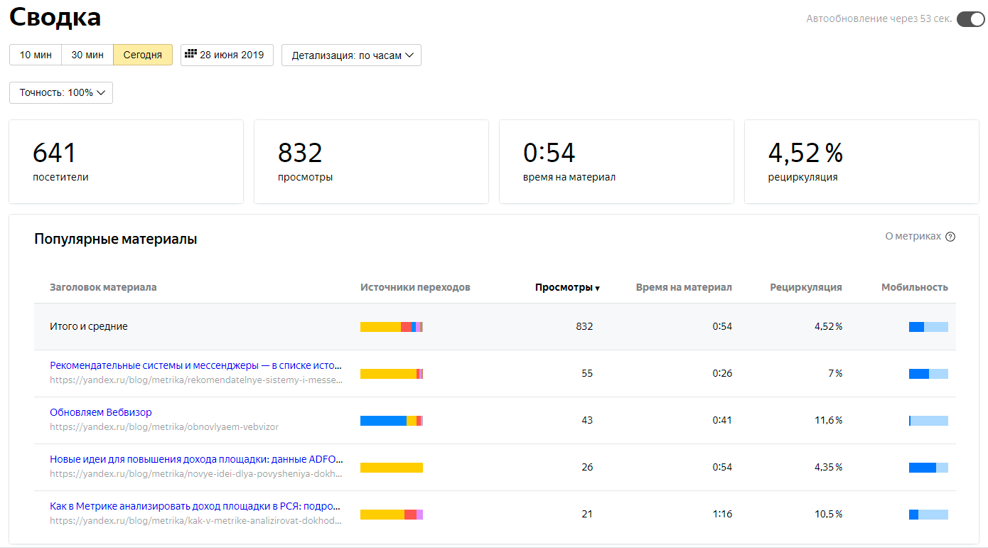Expand the Точность: 100% dropdown
The image size is (988, 548).
pos(61,92)
